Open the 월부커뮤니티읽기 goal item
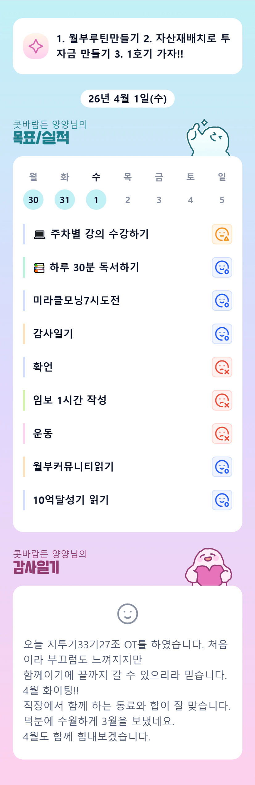 [x=73, y=467]
